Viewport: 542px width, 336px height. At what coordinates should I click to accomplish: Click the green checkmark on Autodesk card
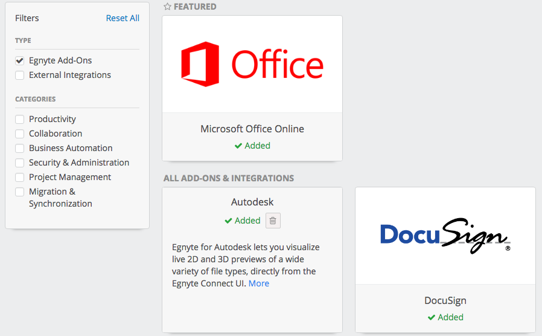coord(229,221)
